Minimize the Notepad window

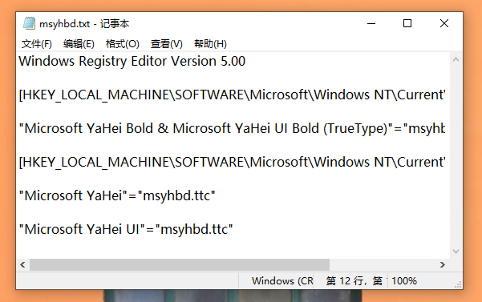coord(371,23)
